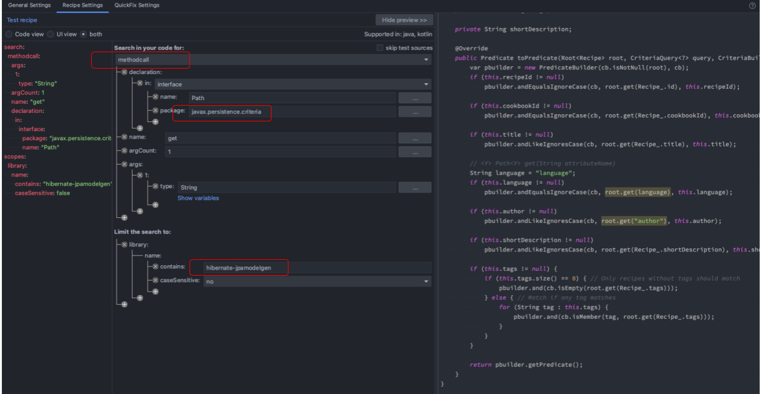Screen dimensions: 761x394
Task: Remove the args criterion
Action: click(124, 165)
